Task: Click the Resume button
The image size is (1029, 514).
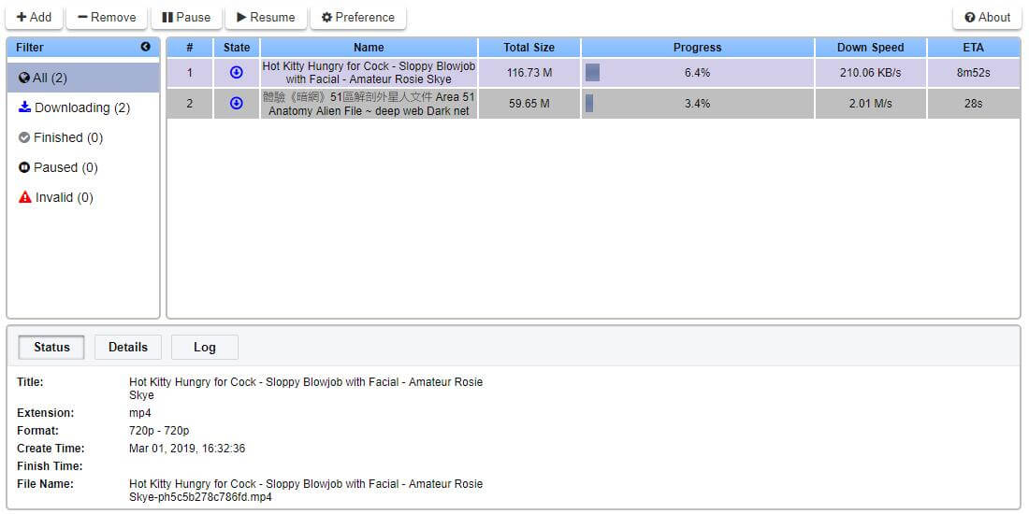Action: click(x=266, y=18)
